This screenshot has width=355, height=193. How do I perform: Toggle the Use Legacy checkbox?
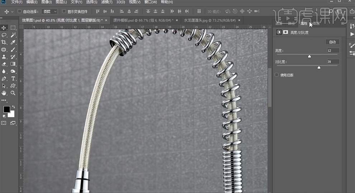tap(277, 75)
